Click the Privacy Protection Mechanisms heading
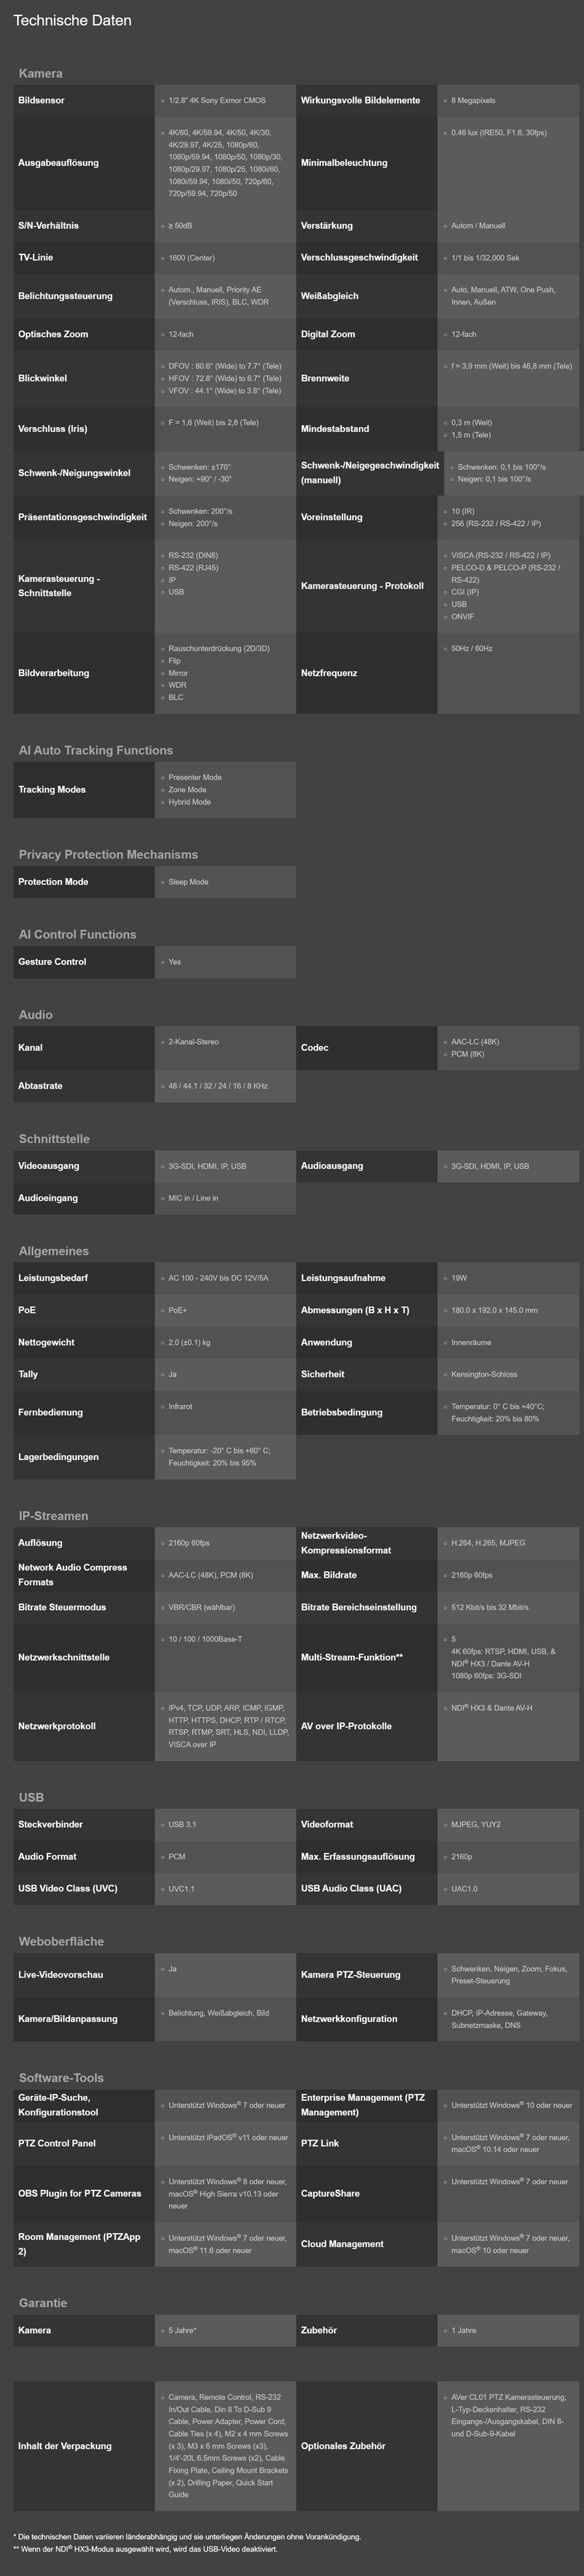Screen dimensions: 584x2576 click(x=108, y=854)
